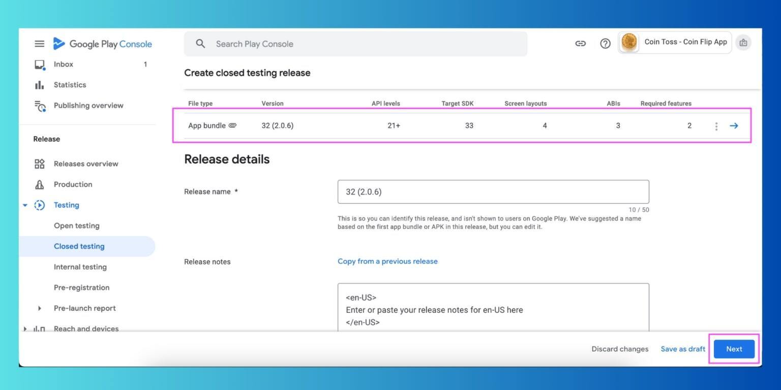Click the paperclip icon beside App bundle
The width and height of the screenshot is (781, 390).
pos(232,125)
